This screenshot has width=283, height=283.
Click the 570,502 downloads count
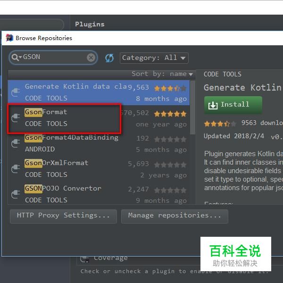click(x=134, y=113)
